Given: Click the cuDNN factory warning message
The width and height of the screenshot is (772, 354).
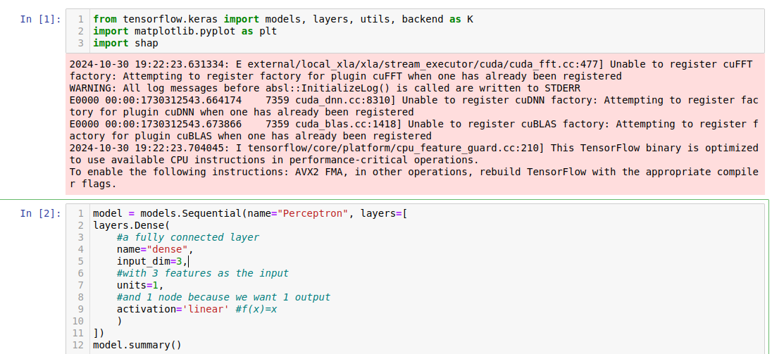Looking at the screenshot, I should pyautogui.click(x=414, y=106).
